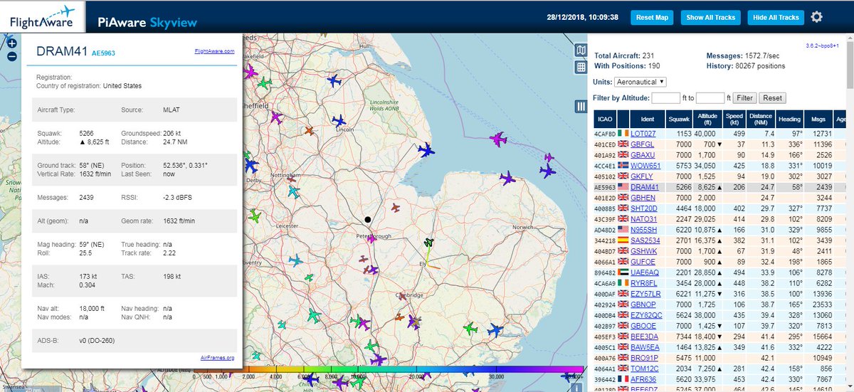Viewport: 854px width, 392px height.
Task: Open the LOT027 ident link
Action: click(643, 133)
